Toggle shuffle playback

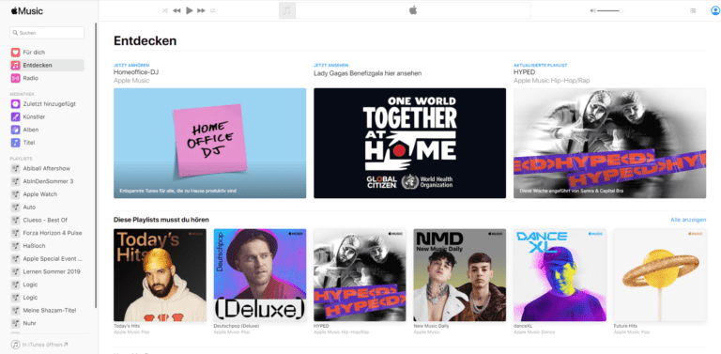point(165,10)
